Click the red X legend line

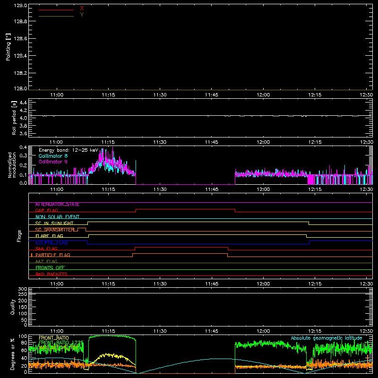pos(56,10)
